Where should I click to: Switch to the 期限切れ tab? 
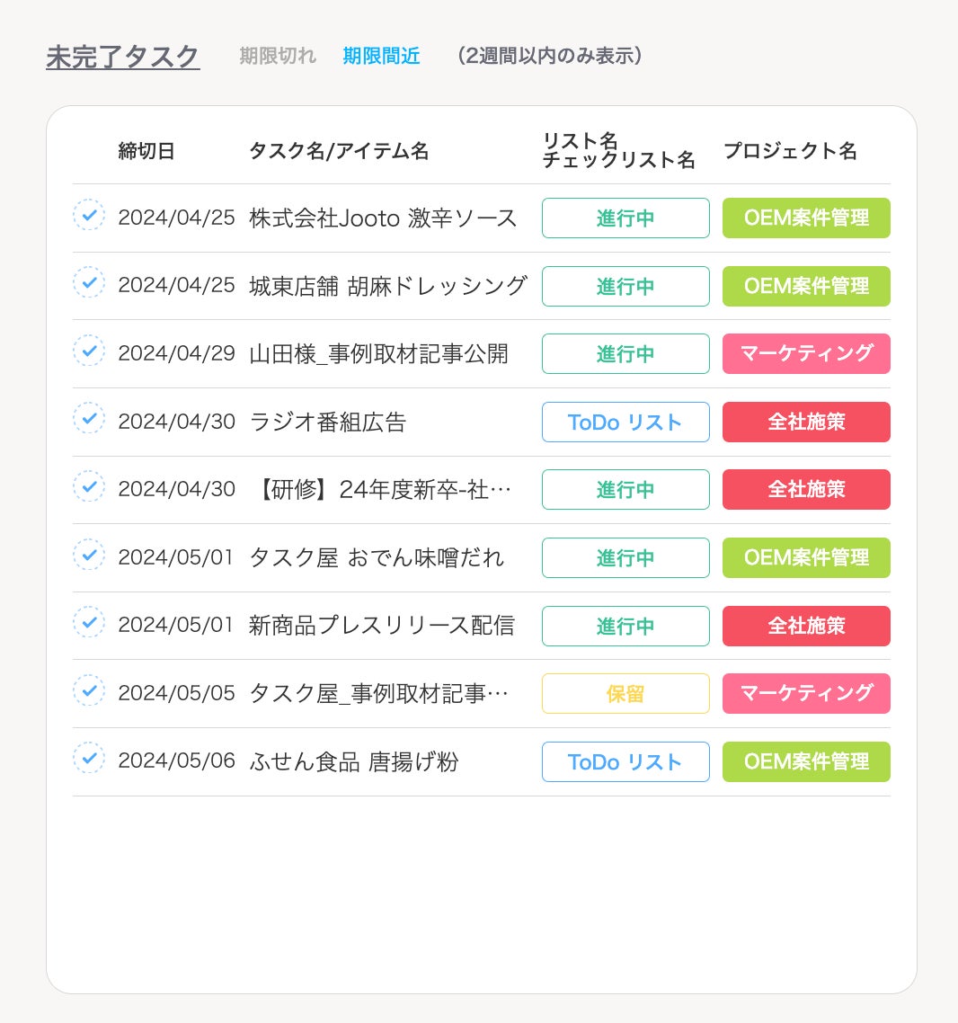(278, 56)
